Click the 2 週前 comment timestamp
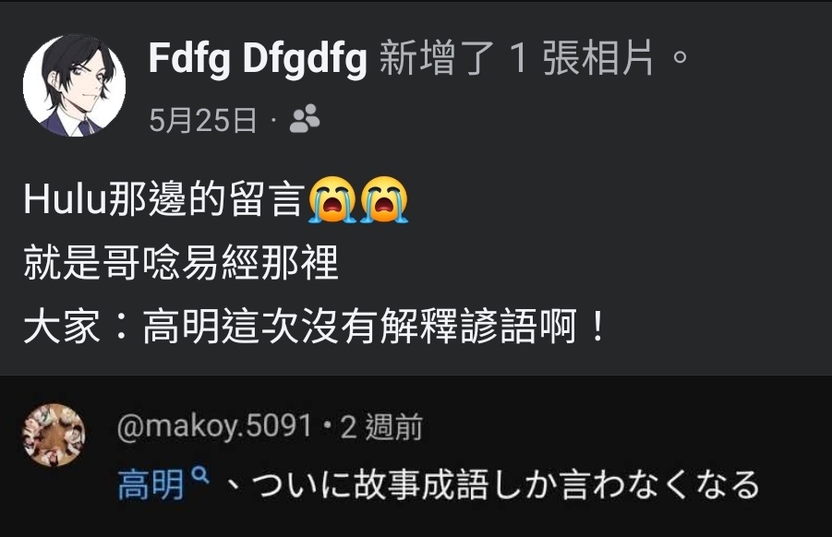This screenshot has width=832, height=537. point(381,426)
